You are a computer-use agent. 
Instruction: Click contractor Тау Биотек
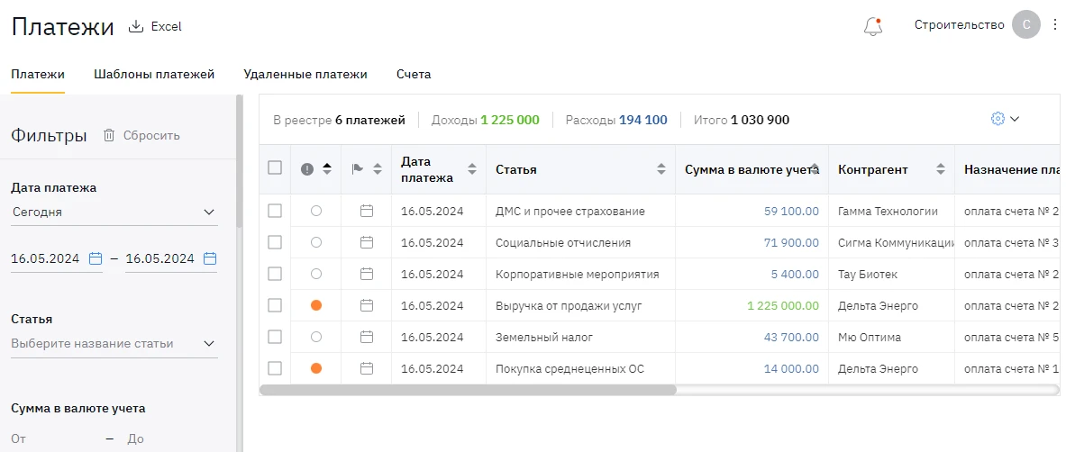[x=868, y=274]
